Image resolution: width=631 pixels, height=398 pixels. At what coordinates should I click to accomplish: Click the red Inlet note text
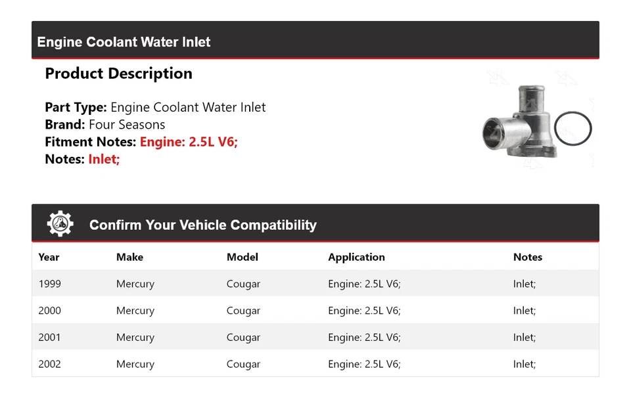click(x=104, y=158)
